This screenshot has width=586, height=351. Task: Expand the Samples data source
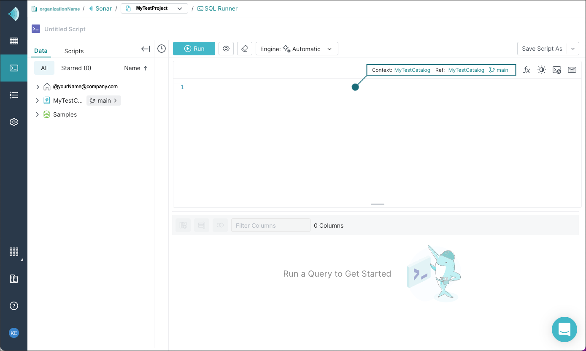click(38, 114)
